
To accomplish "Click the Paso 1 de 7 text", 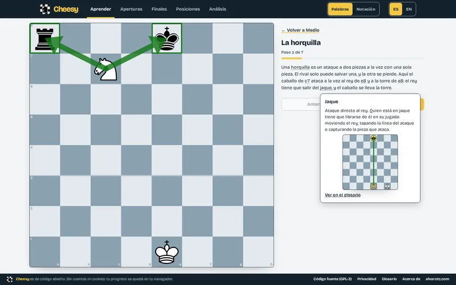I will coord(292,52).
